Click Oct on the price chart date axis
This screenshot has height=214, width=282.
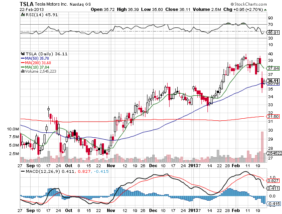68,166
